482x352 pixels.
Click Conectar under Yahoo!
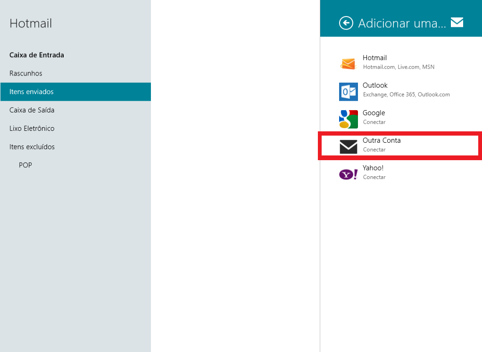tap(374, 177)
